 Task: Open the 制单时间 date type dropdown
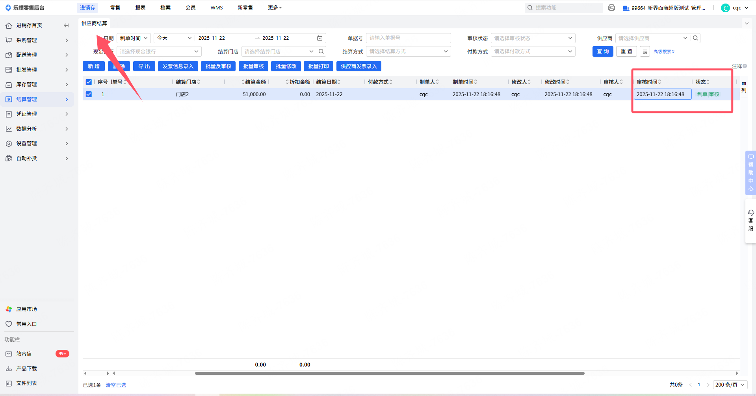134,38
